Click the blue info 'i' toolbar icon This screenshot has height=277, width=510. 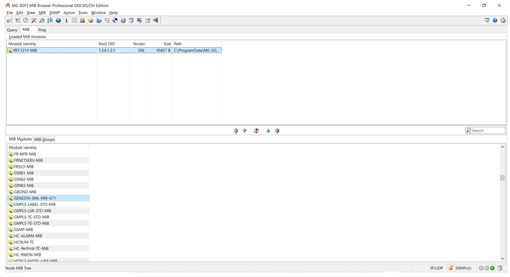click(x=66, y=21)
